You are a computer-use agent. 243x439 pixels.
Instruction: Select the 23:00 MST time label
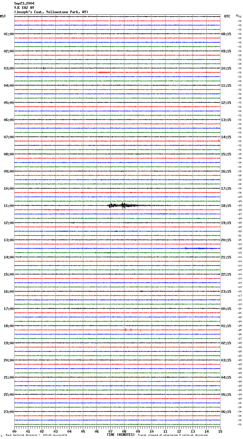coord(9,412)
